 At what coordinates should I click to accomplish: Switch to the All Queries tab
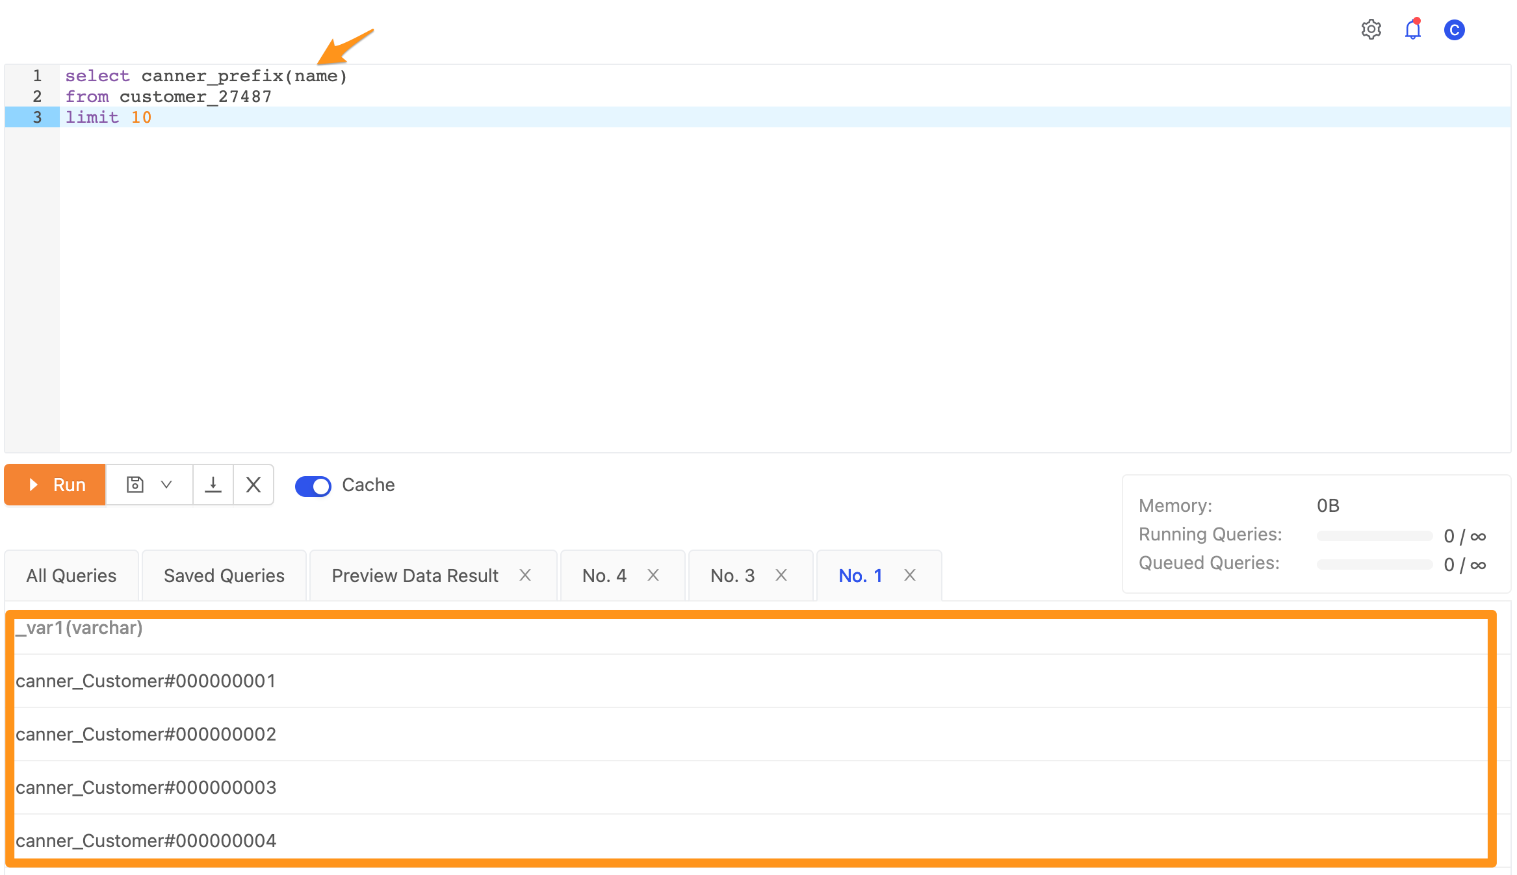(71, 576)
